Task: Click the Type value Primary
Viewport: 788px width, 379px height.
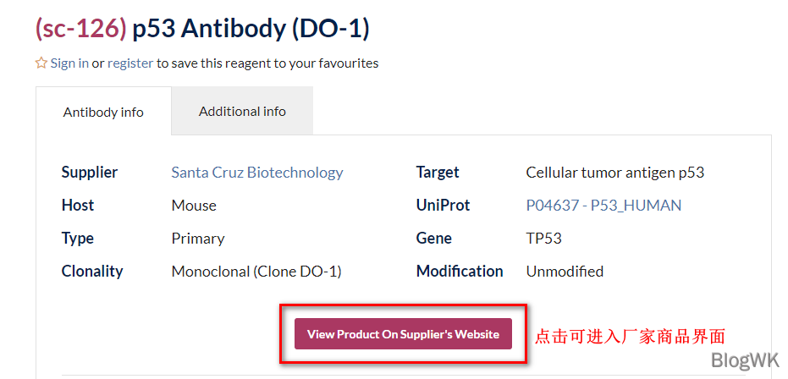Action: [198, 239]
